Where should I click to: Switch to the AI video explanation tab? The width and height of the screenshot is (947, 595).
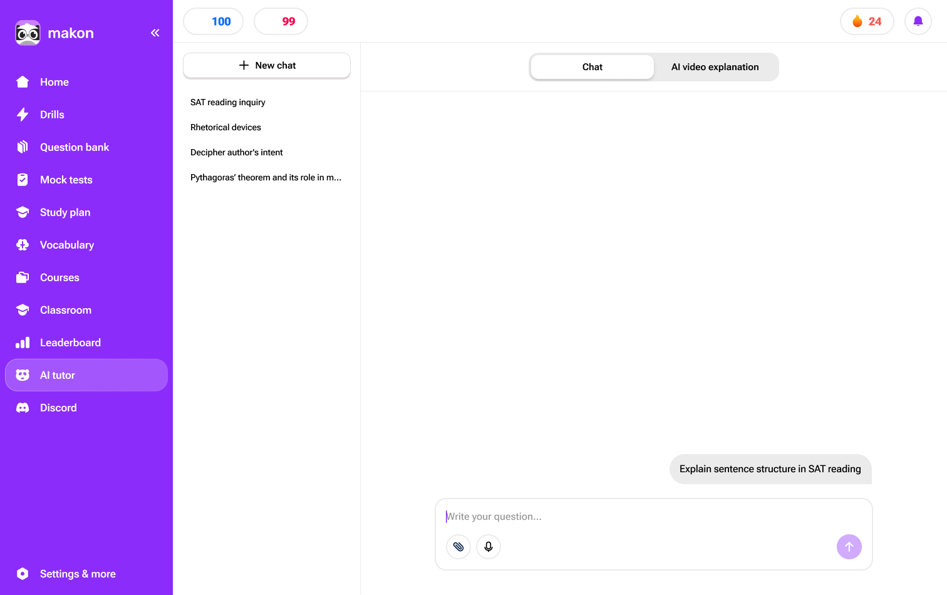coord(715,66)
